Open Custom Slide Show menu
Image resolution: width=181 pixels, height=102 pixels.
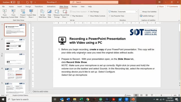point(31,14)
